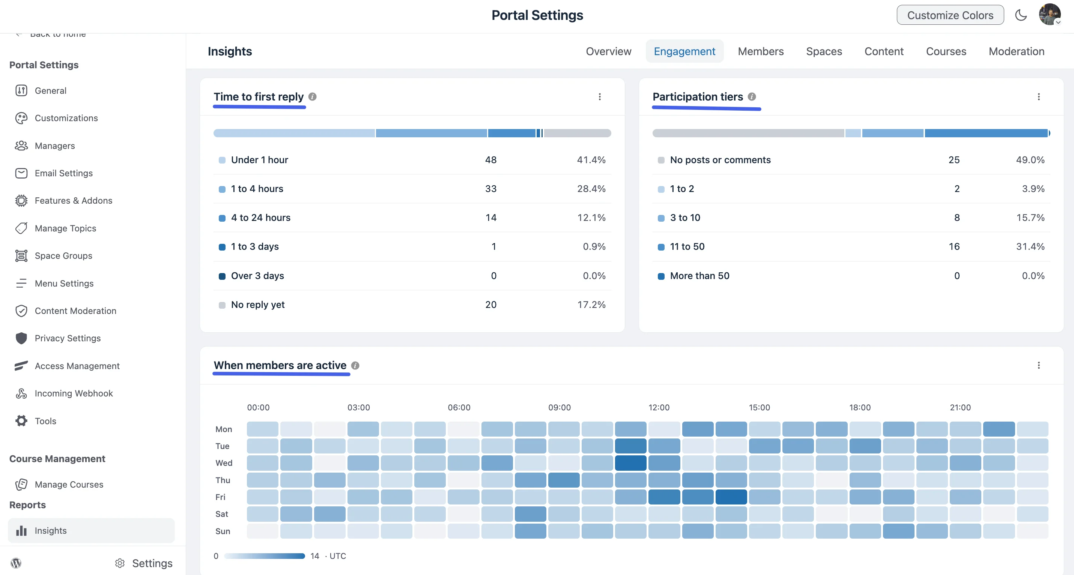1074x575 pixels.
Task: Click the Managers people icon
Action: pyautogui.click(x=21, y=146)
